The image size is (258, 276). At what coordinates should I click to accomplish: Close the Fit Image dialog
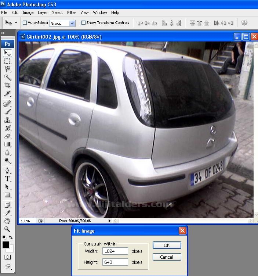[182, 230]
